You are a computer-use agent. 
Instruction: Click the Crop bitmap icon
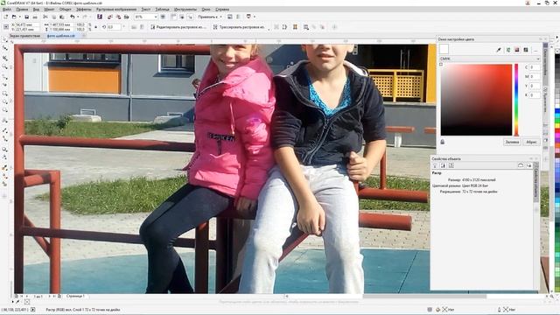tap(276, 27)
